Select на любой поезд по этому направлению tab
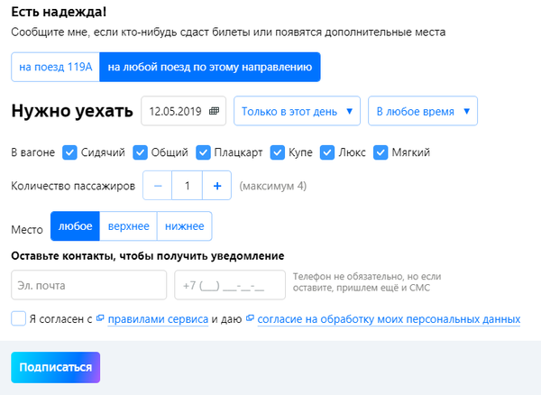 click(210, 67)
